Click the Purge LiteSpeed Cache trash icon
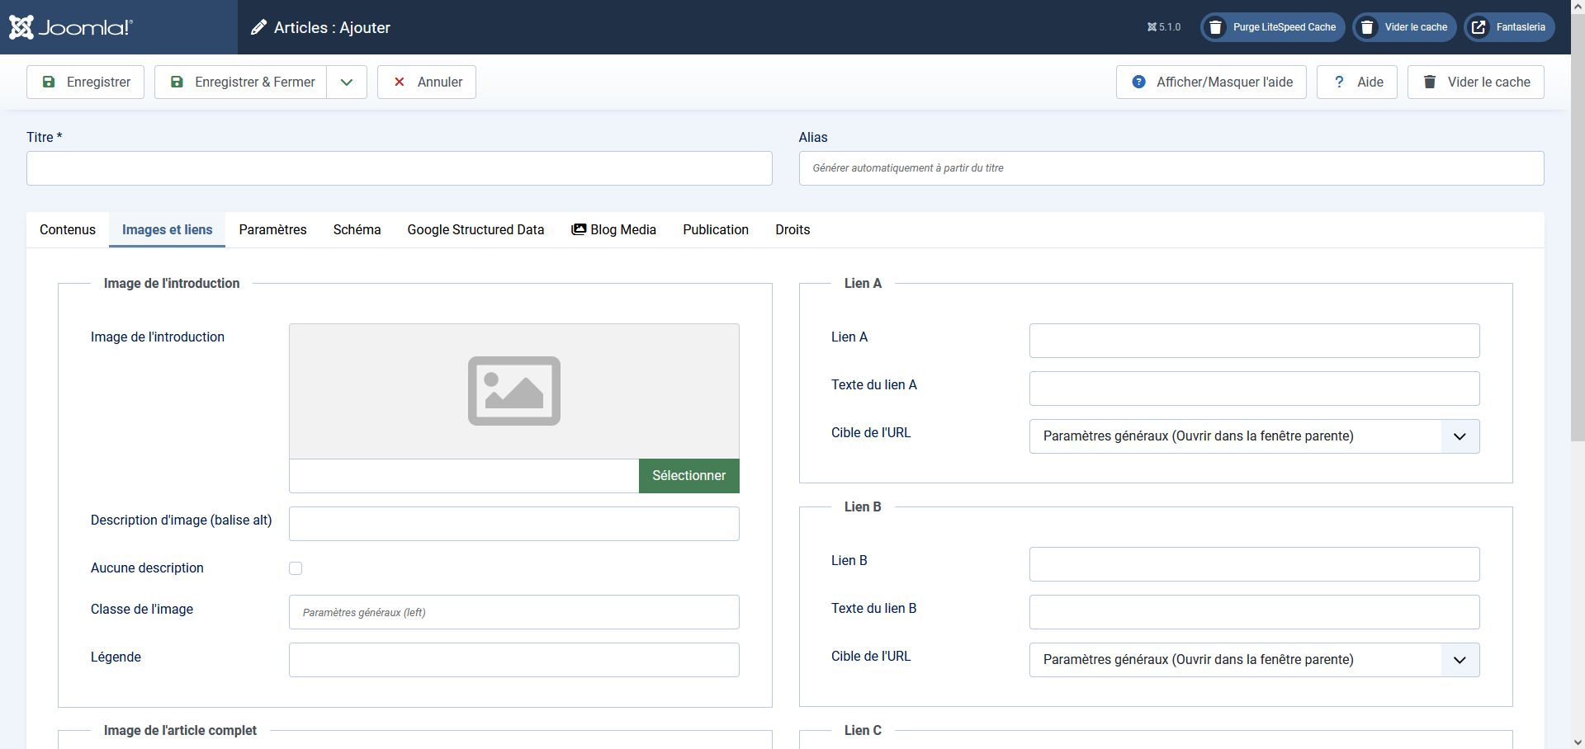1585x749 pixels. 1215,27
